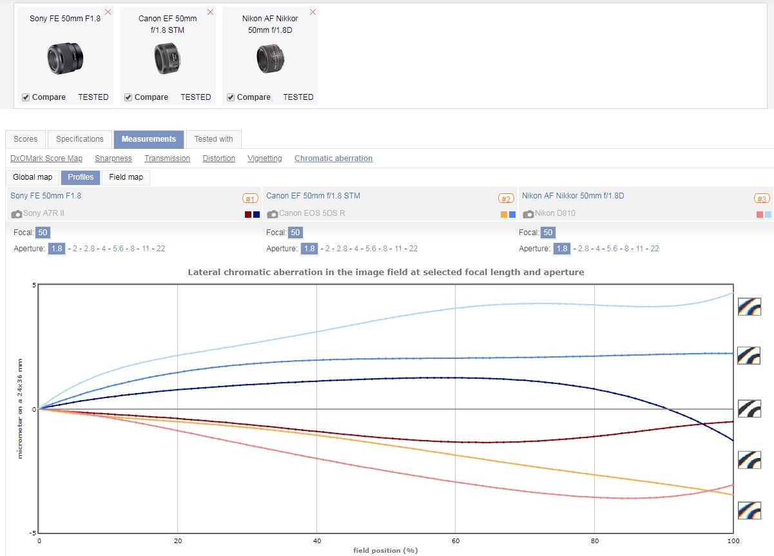Remove Sony FE 50mm F1.8 with red X
The image size is (774, 556).
pos(108,12)
